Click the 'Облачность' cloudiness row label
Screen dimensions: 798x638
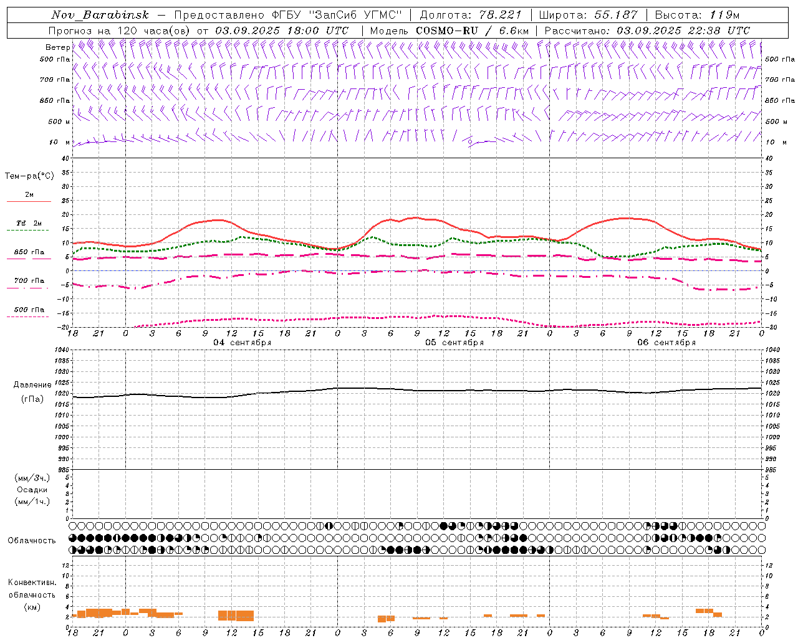coord(32,541)
